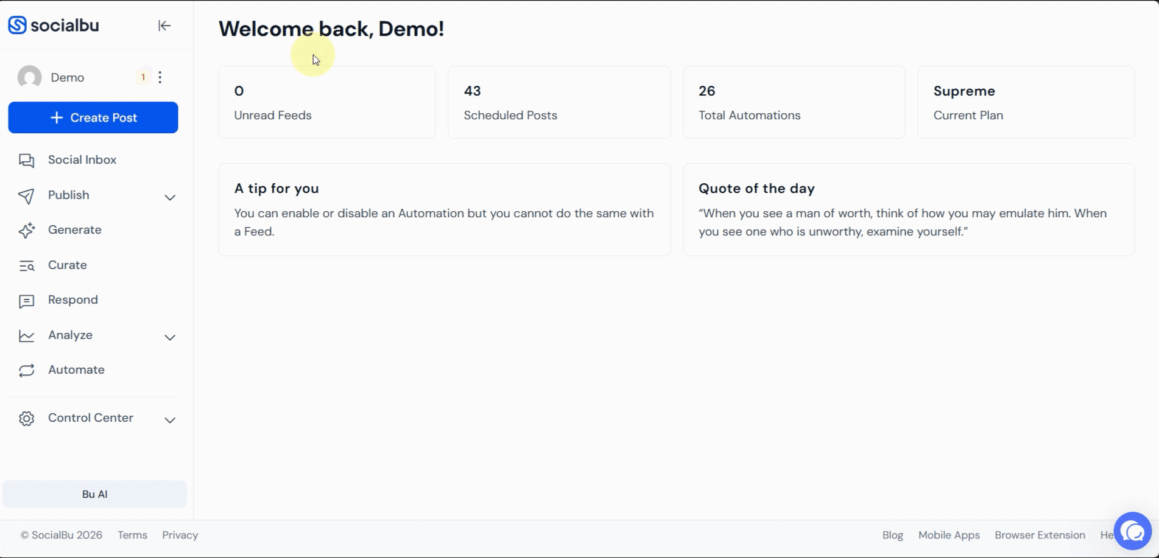
Task: Select the Social Inbox sidebar icon
Action: coord(27,159)
